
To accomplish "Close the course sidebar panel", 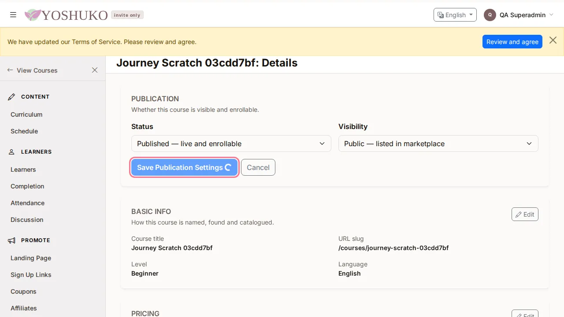I will coord(95,70).
